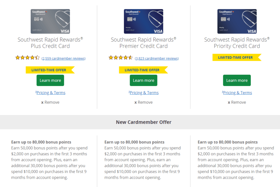Click the Plus Credit Card image

50,21
